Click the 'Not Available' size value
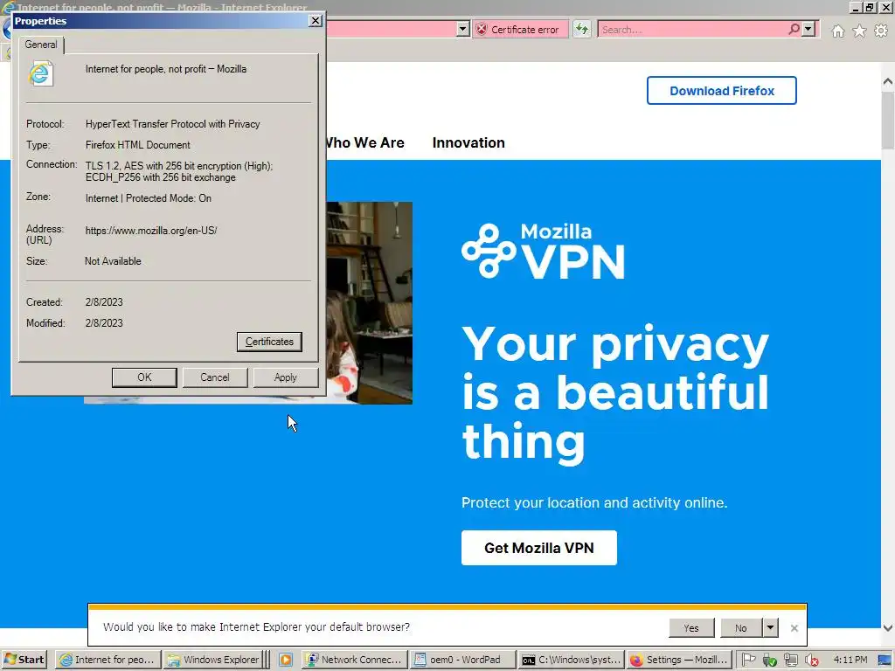This screenshot has width=895, height=671. [x=113, y=260]
